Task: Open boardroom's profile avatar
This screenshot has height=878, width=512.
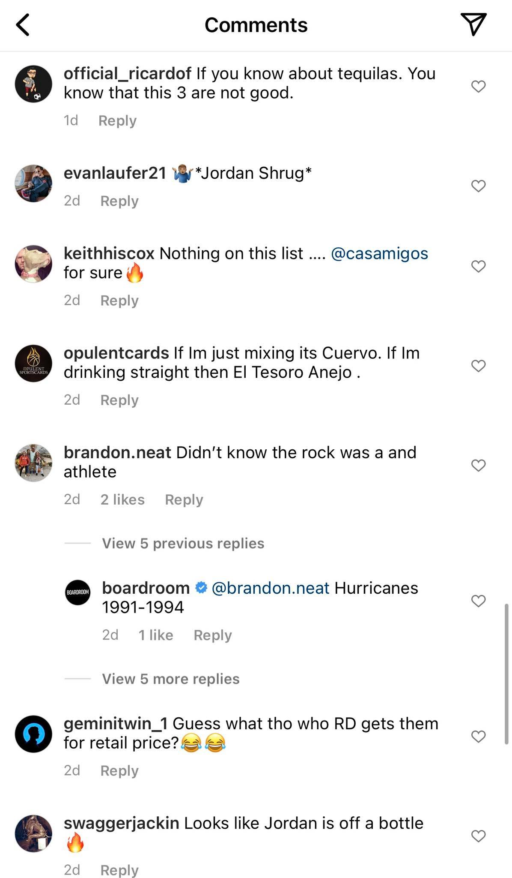Action: 77,592
